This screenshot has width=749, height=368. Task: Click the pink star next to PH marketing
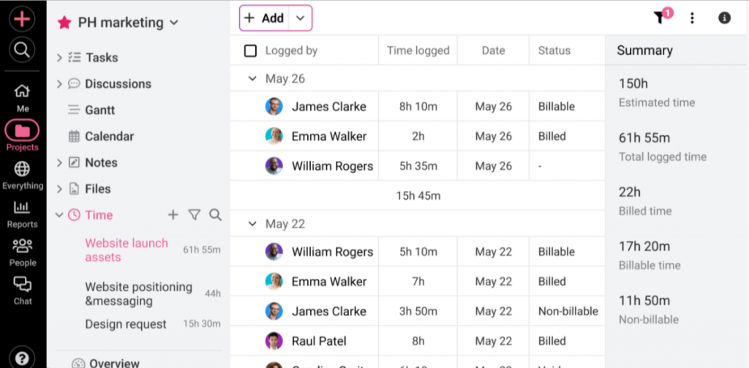click(64, 23)
